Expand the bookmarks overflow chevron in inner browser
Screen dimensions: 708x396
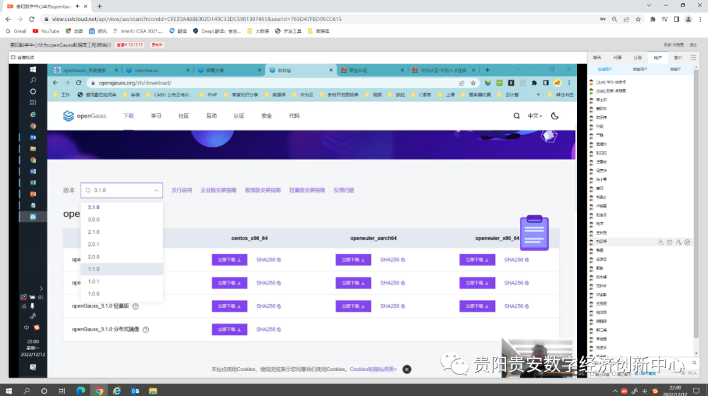pyautogui.click(x=538, y=95)
